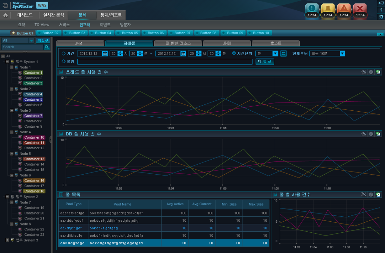The height and width of the screenshot is (253, 385).
Task: Switch to the JVM tab
Action: click(x=79, y=43)
